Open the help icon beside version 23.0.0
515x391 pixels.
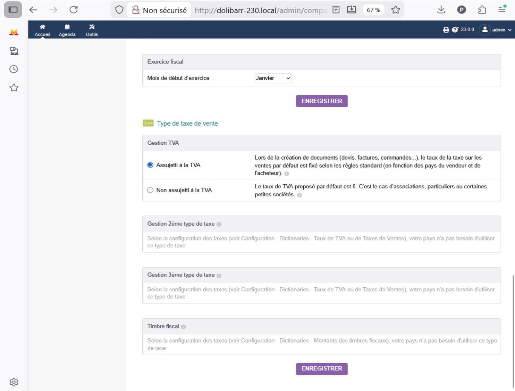click(455, 30)
